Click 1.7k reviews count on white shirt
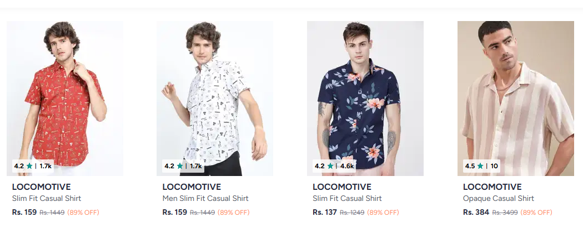This screenshot has width=583, height=238. tap(196, 165)
